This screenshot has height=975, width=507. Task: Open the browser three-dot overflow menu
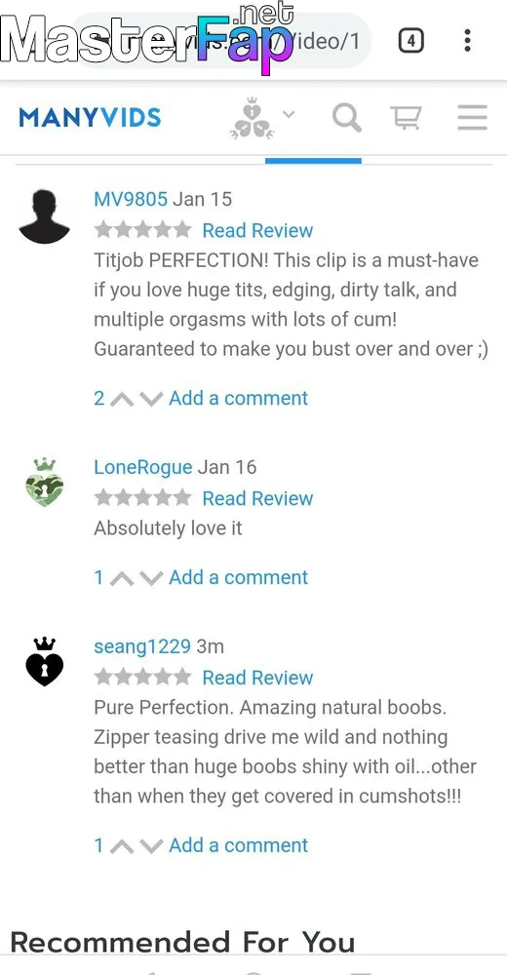coord(467,40)
